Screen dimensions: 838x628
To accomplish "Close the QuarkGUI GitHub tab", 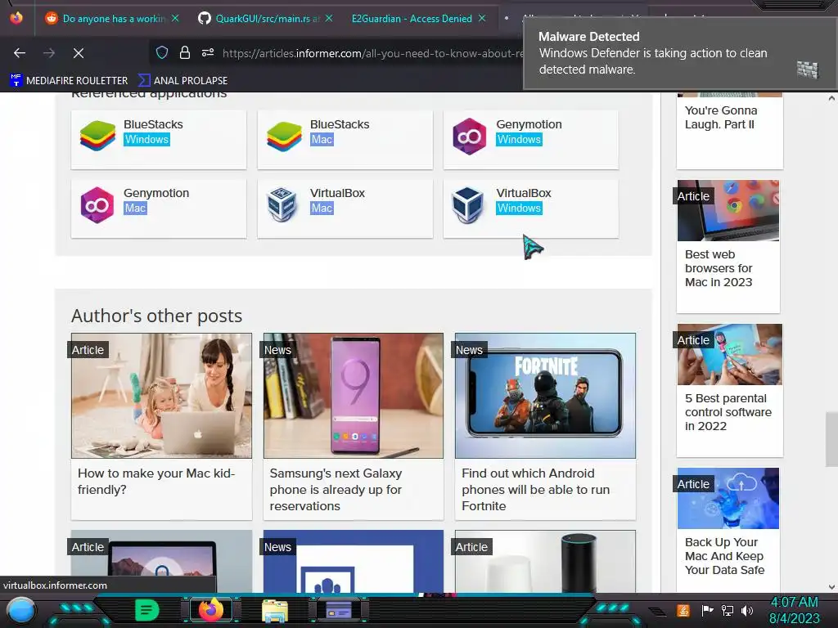I will point(329,18).
